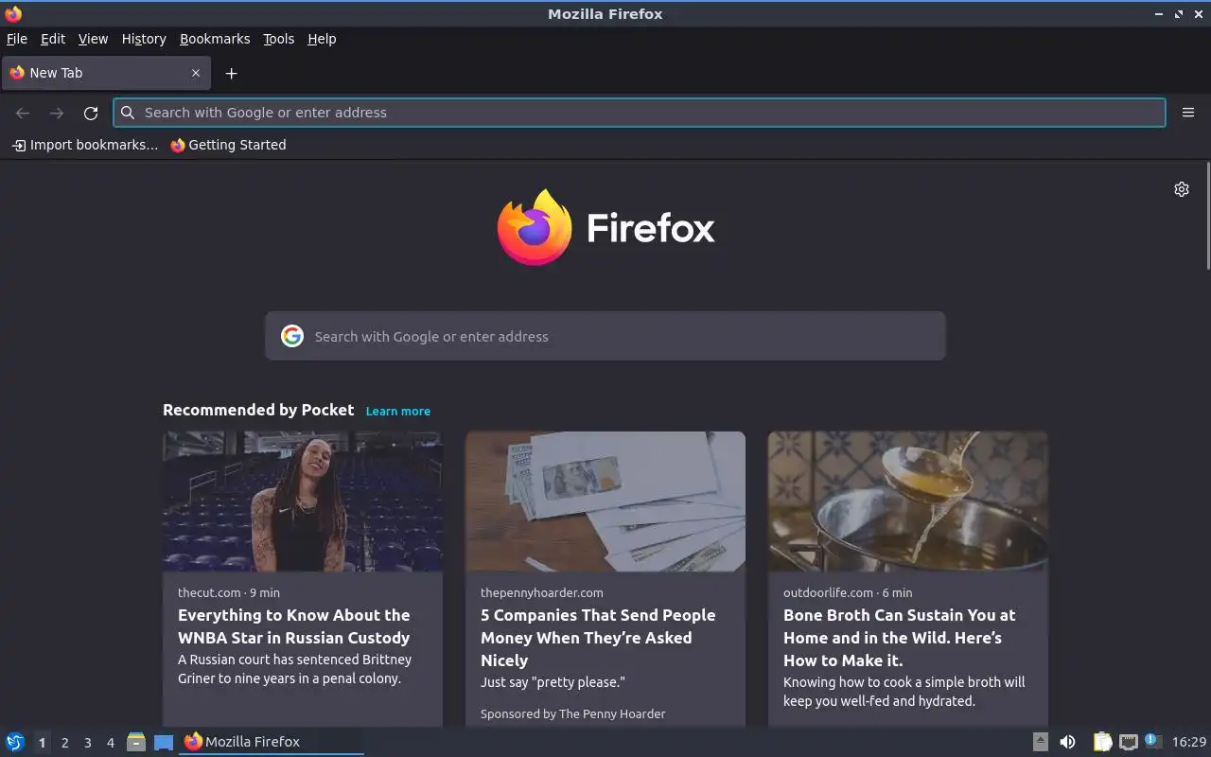Viewport: 1211px width, 757px height.
Task: Select Mozilla Firefox taskbar entry
Action: coord(272,742)
